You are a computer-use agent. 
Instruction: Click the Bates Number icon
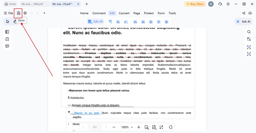166,21
